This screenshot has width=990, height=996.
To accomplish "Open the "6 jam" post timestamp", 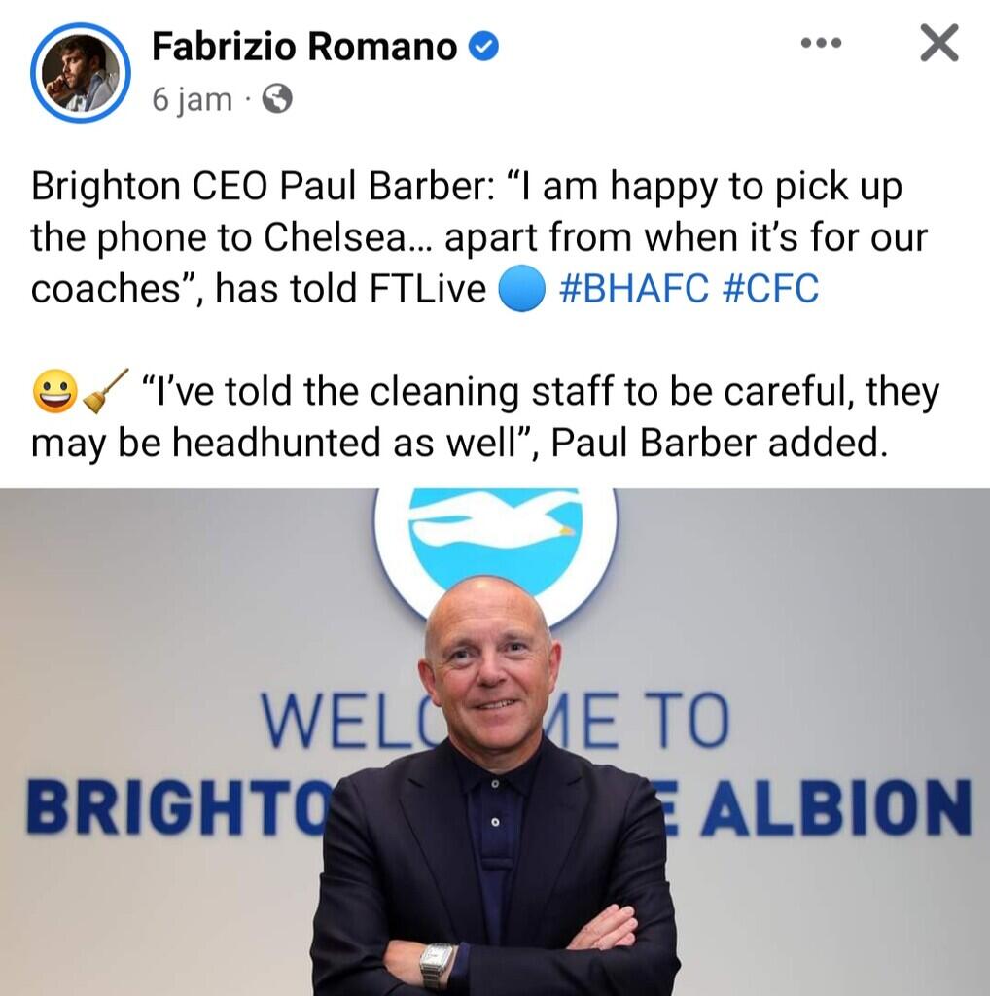I will [192, 99].
